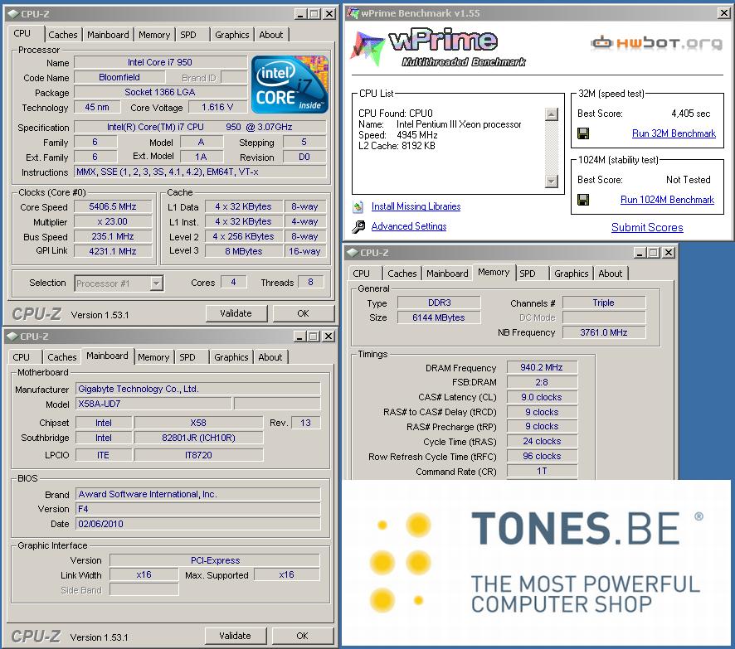Click the top CPU-Z window title icon
Image resolution: width=735 pixels, height=649 pixels.
[12, 14]
